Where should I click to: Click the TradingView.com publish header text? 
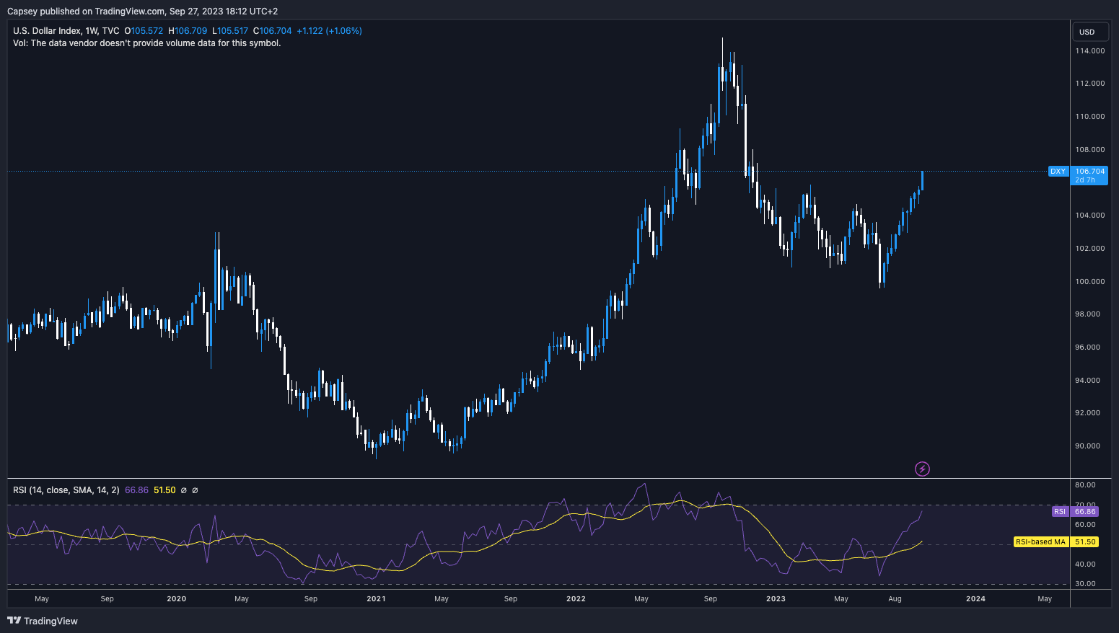click(x=142, y=11)
